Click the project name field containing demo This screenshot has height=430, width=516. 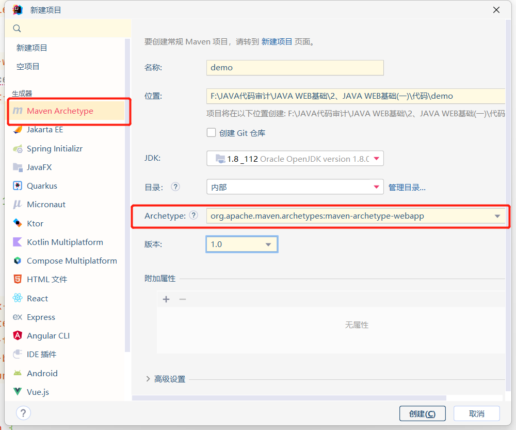click(x=295, y=68)
